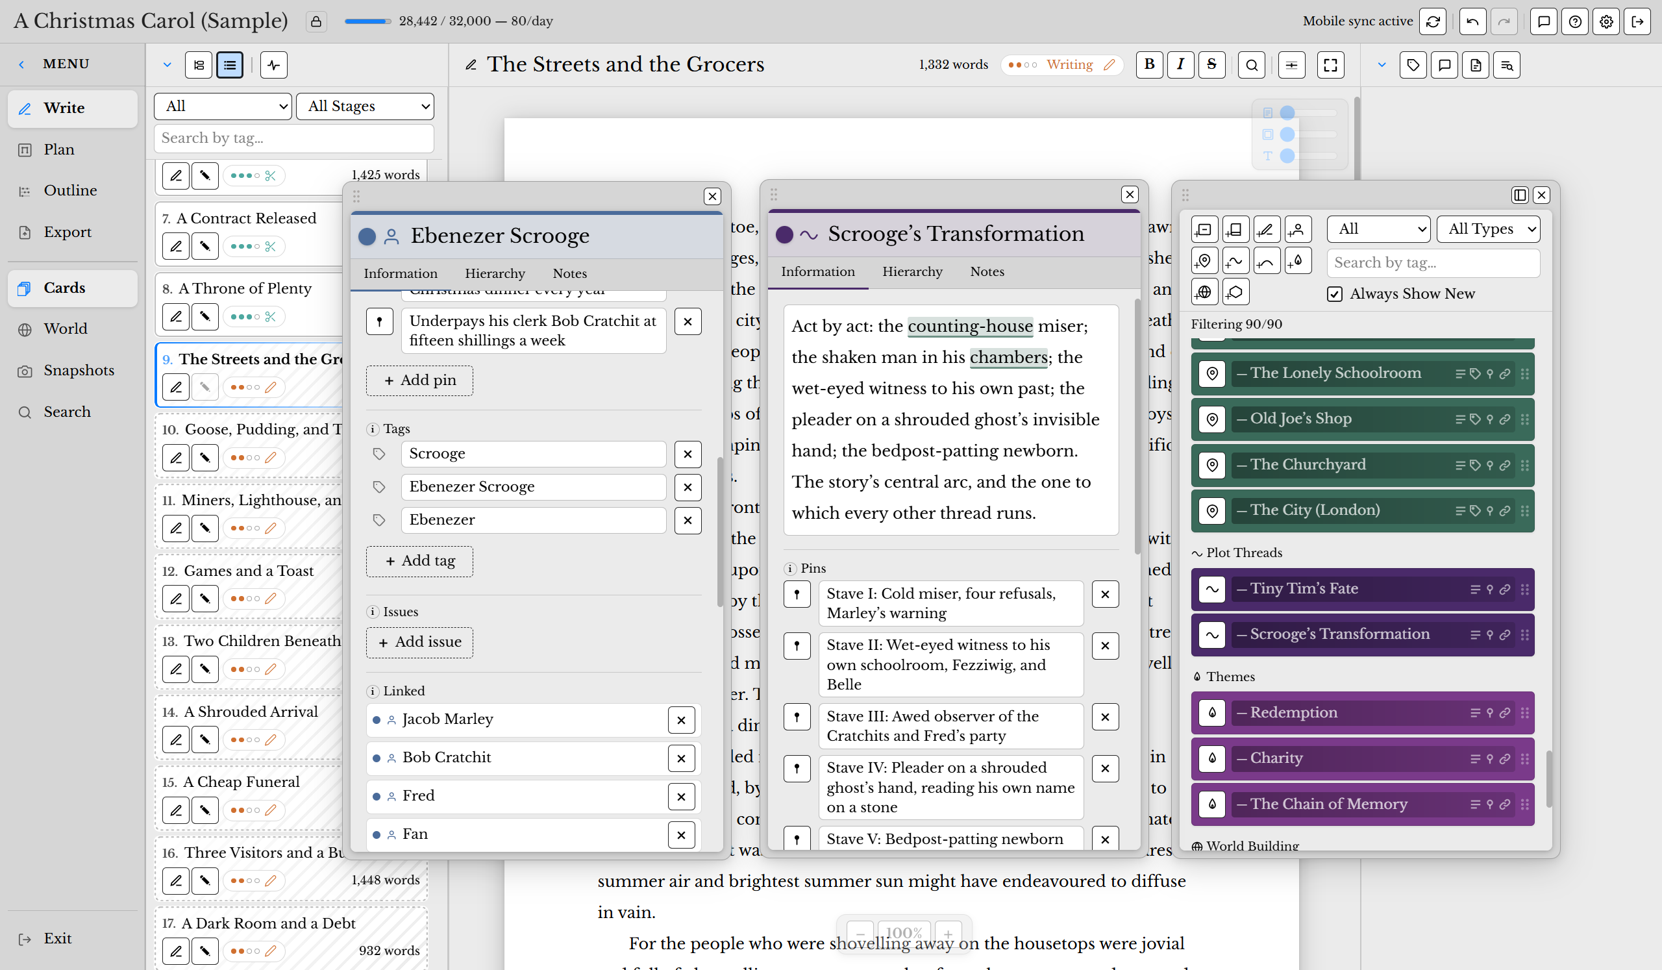This screenshot has height=970, width=1662.
Task: Open the feedback chat icon in top bar
Action: pos(1544,22)
